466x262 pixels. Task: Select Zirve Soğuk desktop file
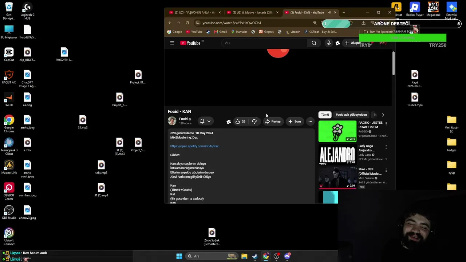pyautogui.click(x=212, y=237)
